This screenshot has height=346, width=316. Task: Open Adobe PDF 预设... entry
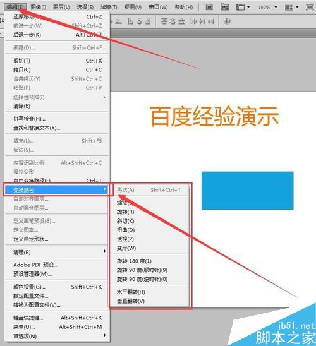click(58, 265)
